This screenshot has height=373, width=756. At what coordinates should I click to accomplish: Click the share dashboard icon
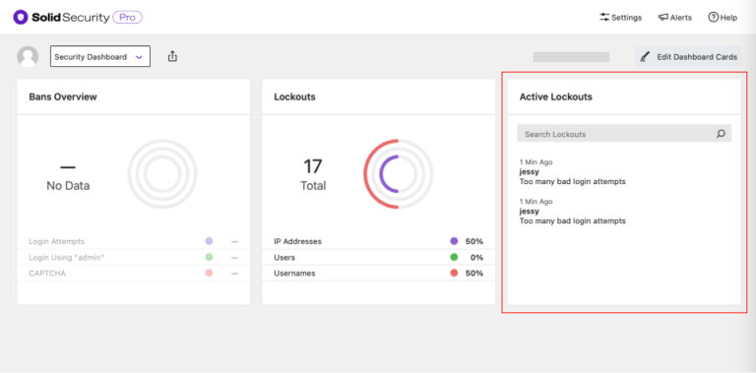[172, 56]
